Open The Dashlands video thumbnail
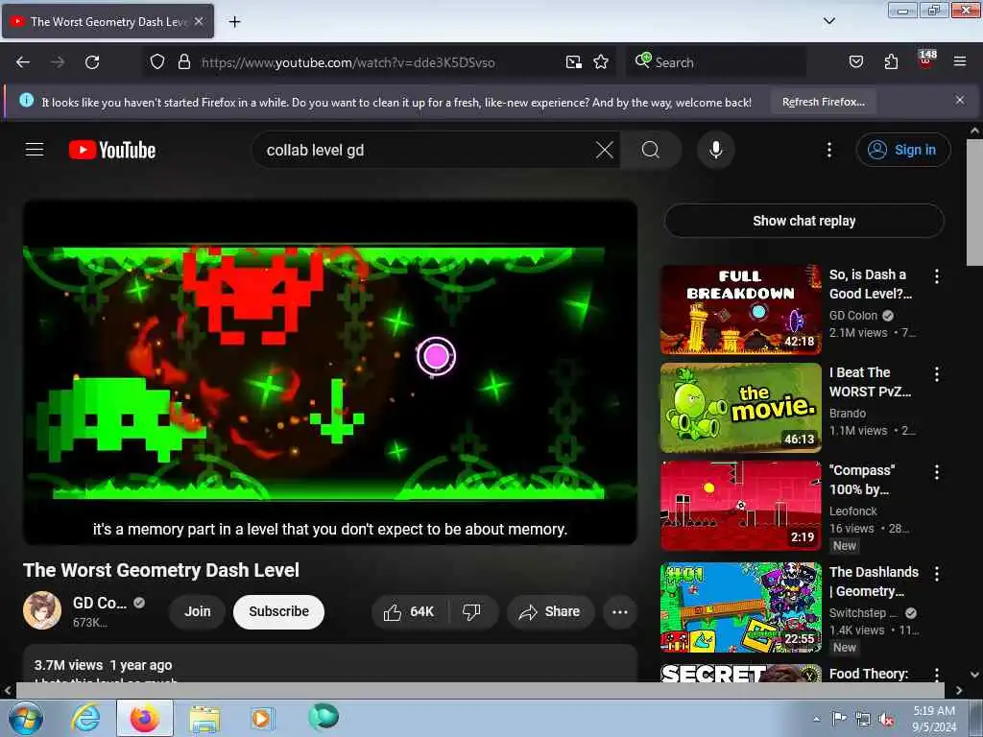 (x=740, y=607)
